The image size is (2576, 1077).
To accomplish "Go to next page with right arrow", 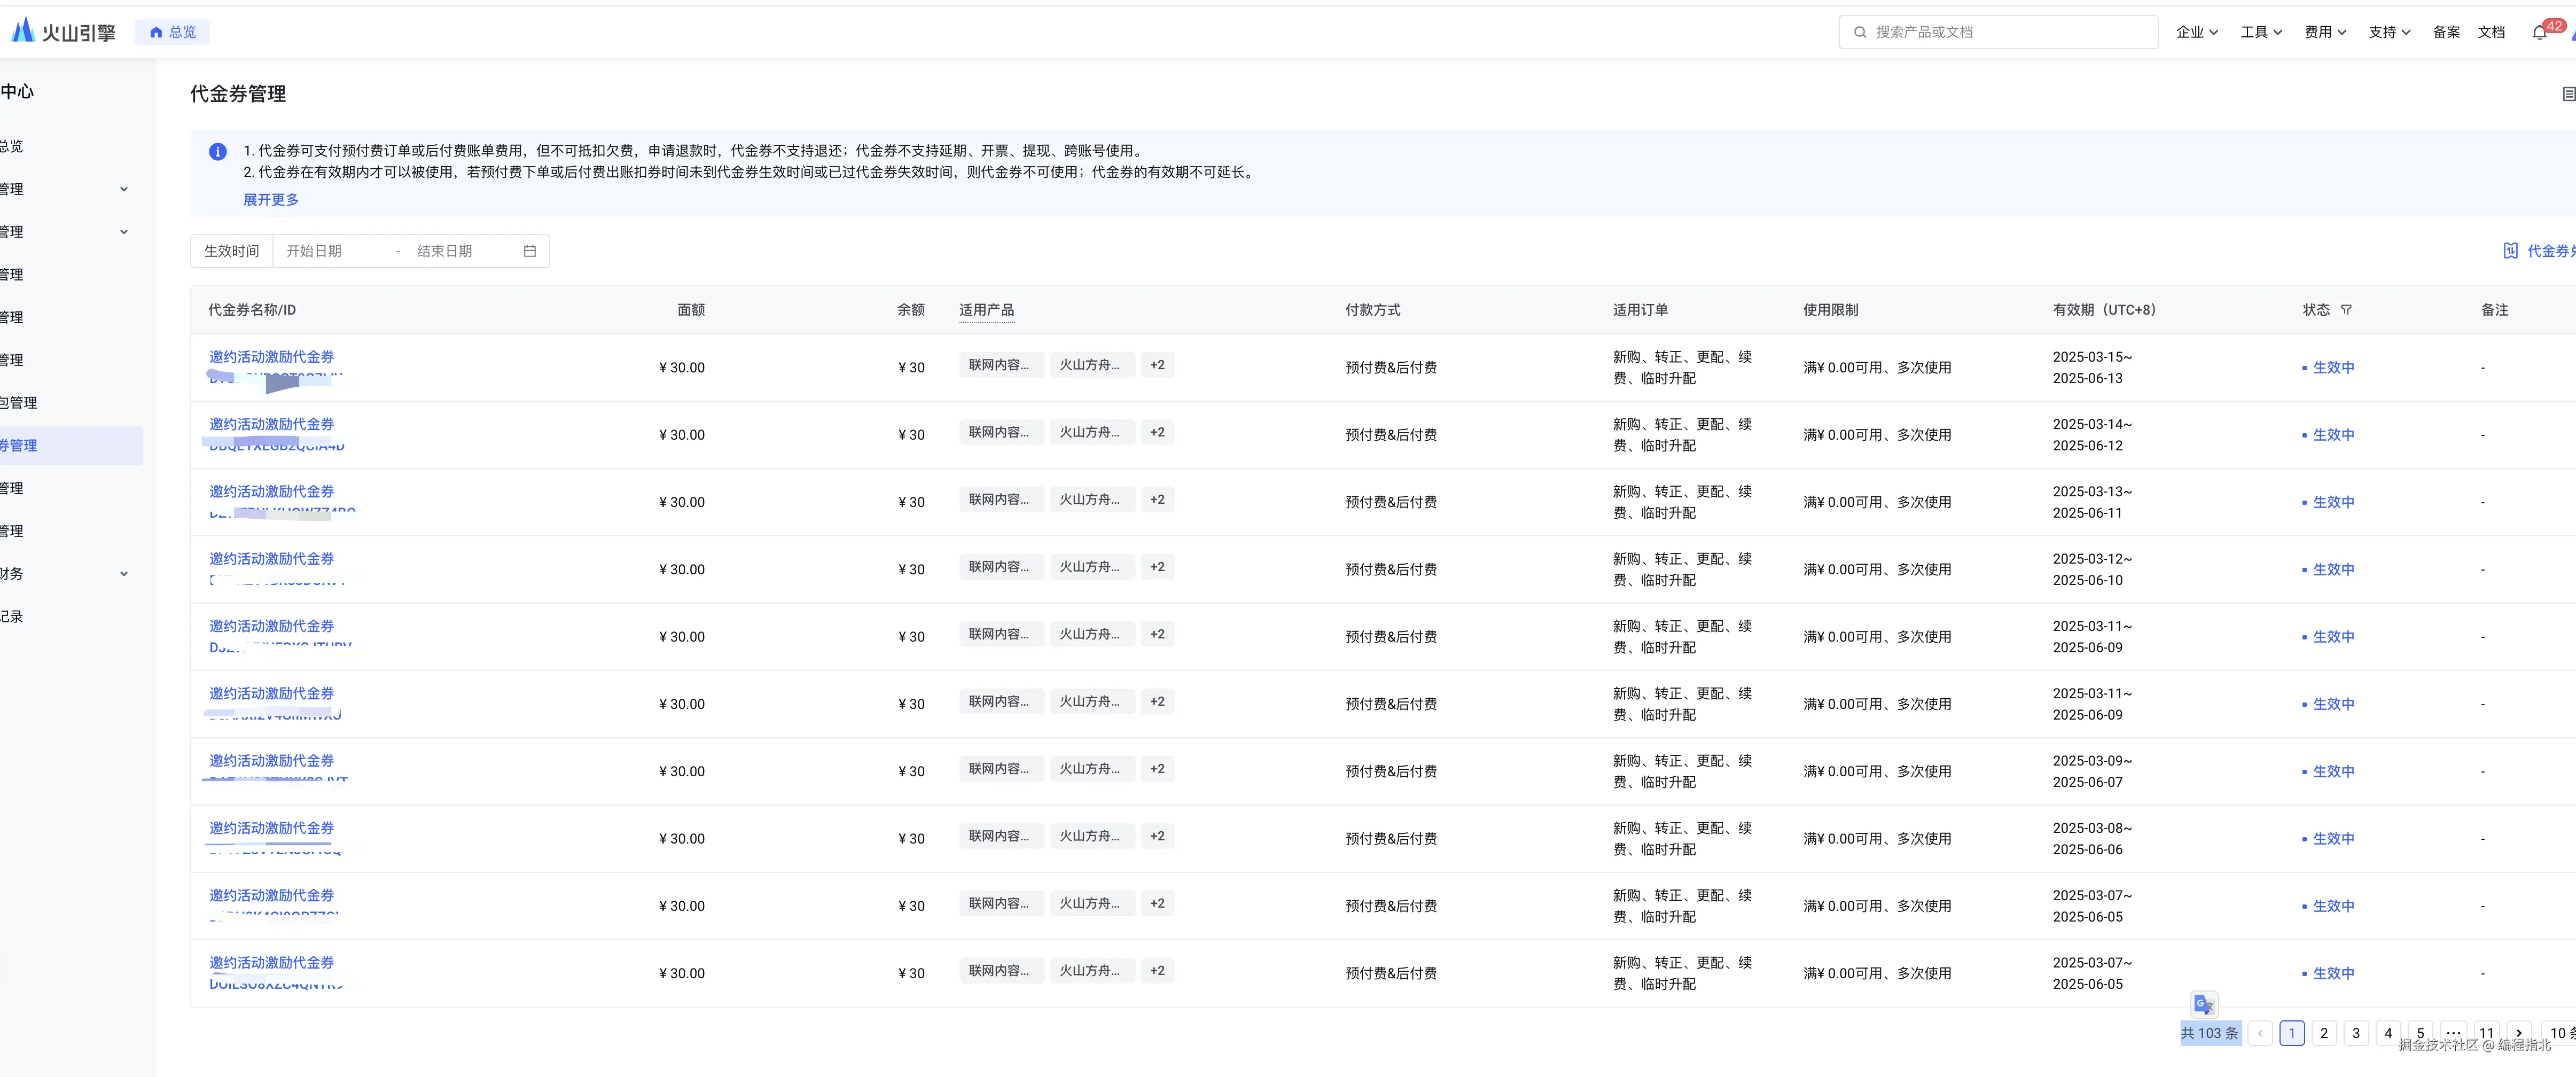I will (2518, 1033).
